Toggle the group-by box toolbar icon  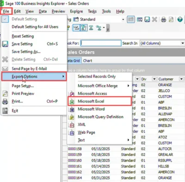pos(76,28)
